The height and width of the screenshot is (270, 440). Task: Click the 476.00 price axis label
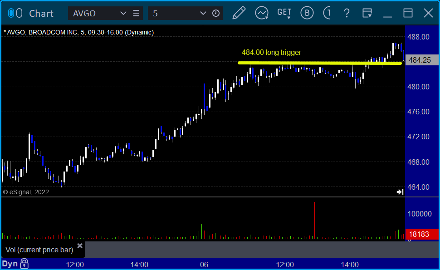coord(418,112)
